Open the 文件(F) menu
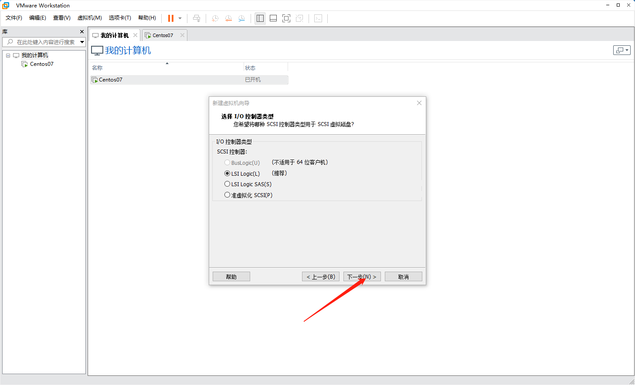The height and width of the screenshot is (385, 635). click(x=14, y=18)
